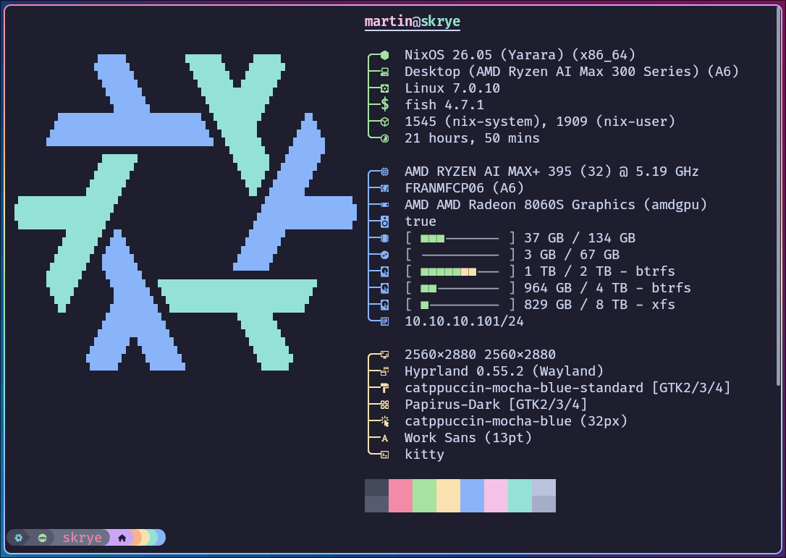Click the text Hyprland 0.55.2 (Wayland)
Screen dimensions: 786x558
click(504, 371)
